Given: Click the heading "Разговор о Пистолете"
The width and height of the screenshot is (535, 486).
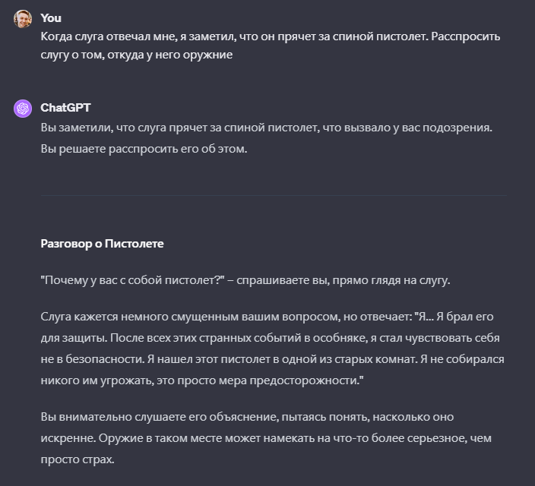Looking at the screenshot, I should [102, 244].
